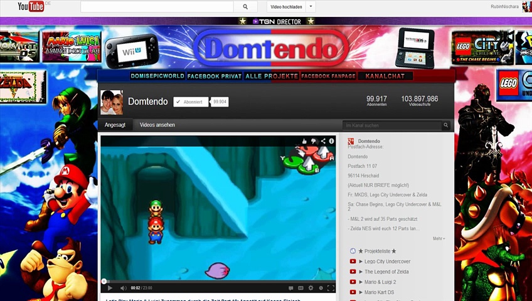The image size is (532, 301).
Task: Enter fullscreen mode in the player
Action: point(331,288)
